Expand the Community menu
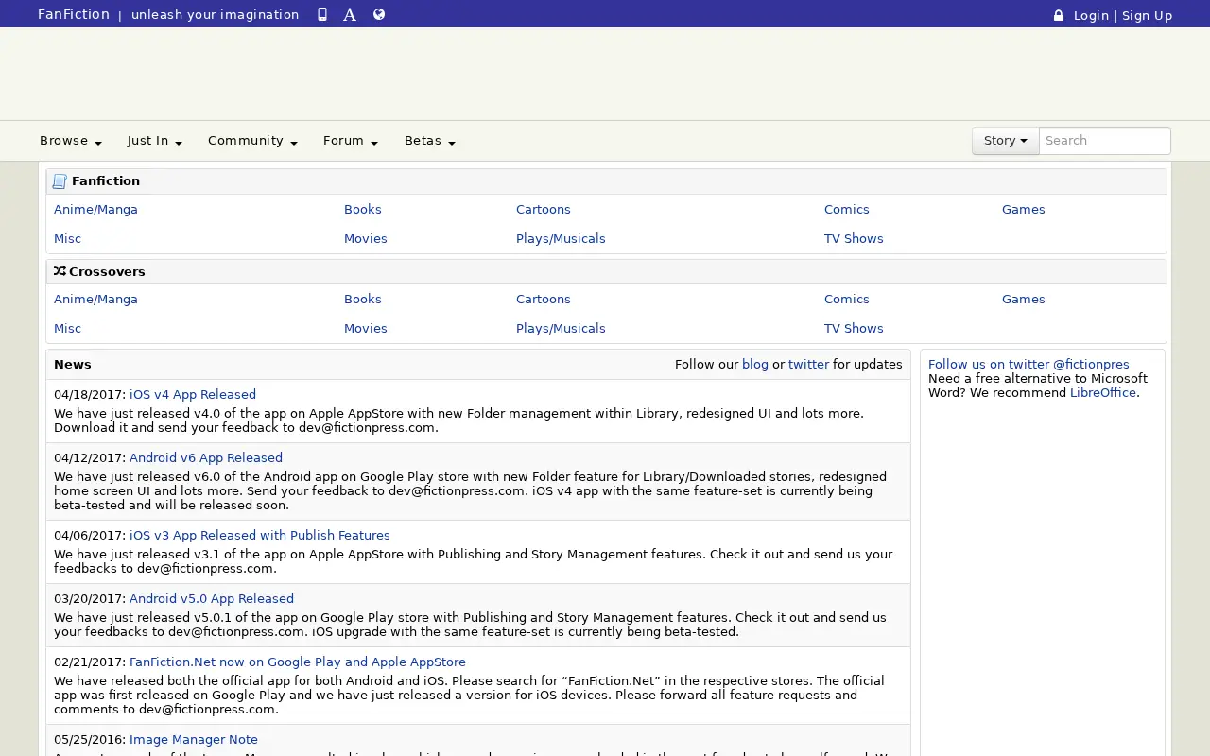The width and height of the screenshot is (1210, 756). (252, 141)
